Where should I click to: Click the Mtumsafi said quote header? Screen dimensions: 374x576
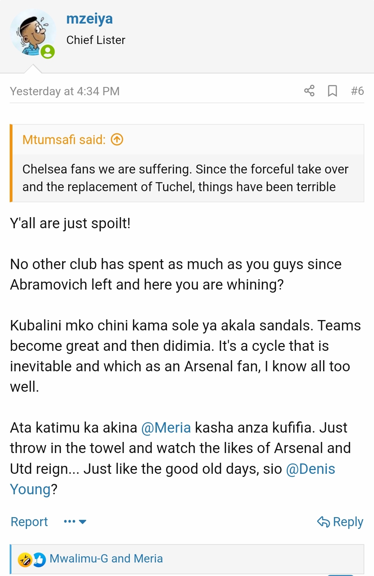pos(64,140)
